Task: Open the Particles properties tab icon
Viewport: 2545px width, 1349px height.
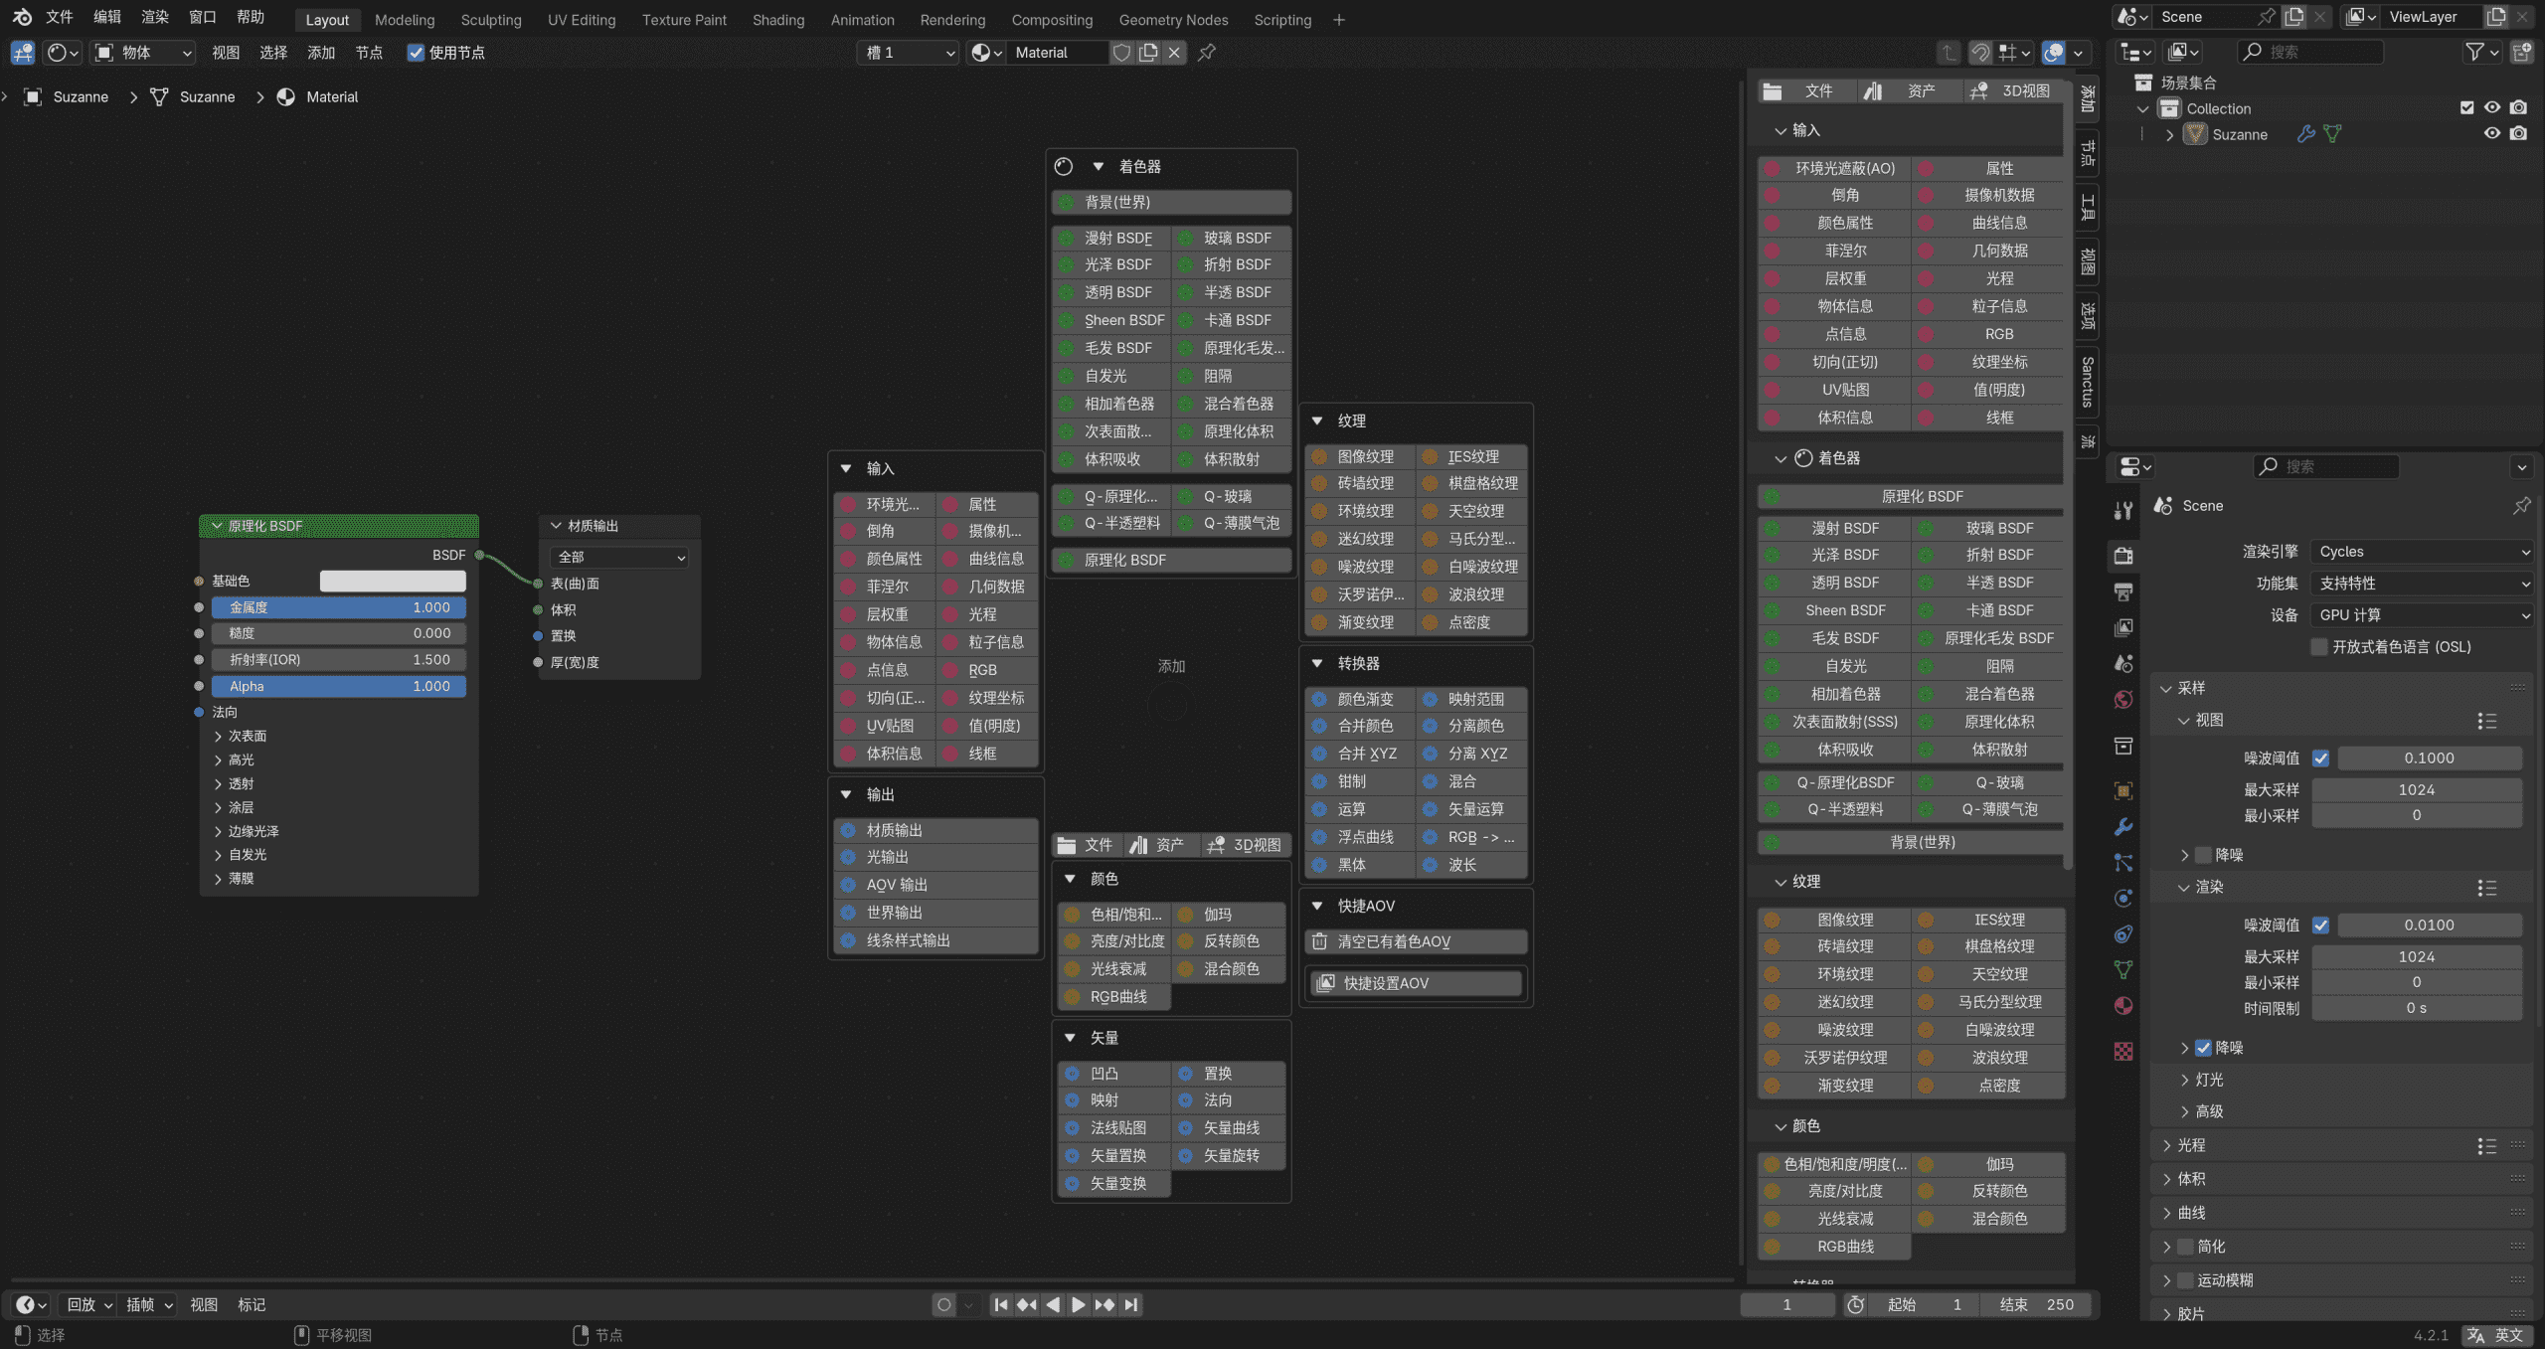Action: pos(2123,862)
